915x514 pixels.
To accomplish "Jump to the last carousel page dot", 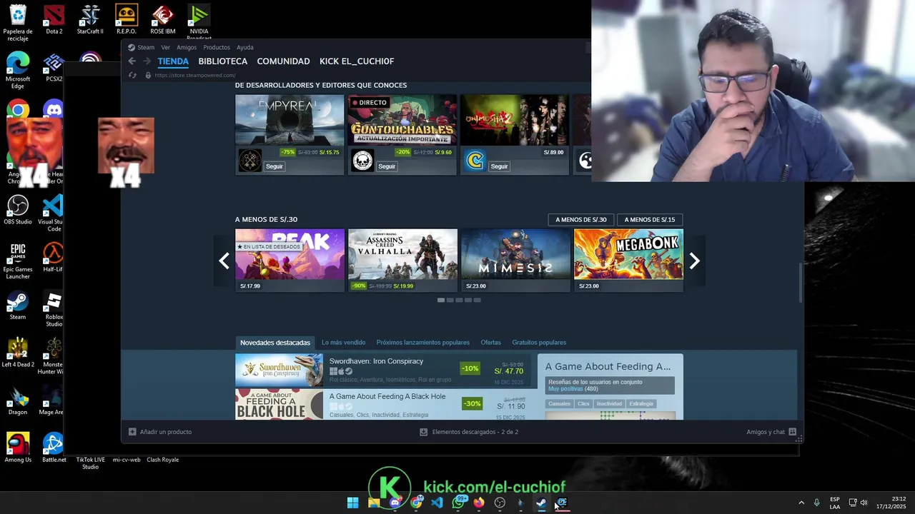I will 477,301.
